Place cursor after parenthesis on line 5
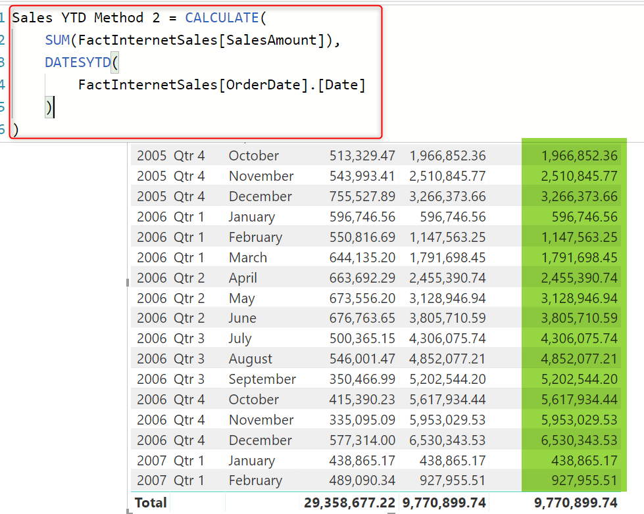Screen dimensions: 644x514 pos(53,107)
